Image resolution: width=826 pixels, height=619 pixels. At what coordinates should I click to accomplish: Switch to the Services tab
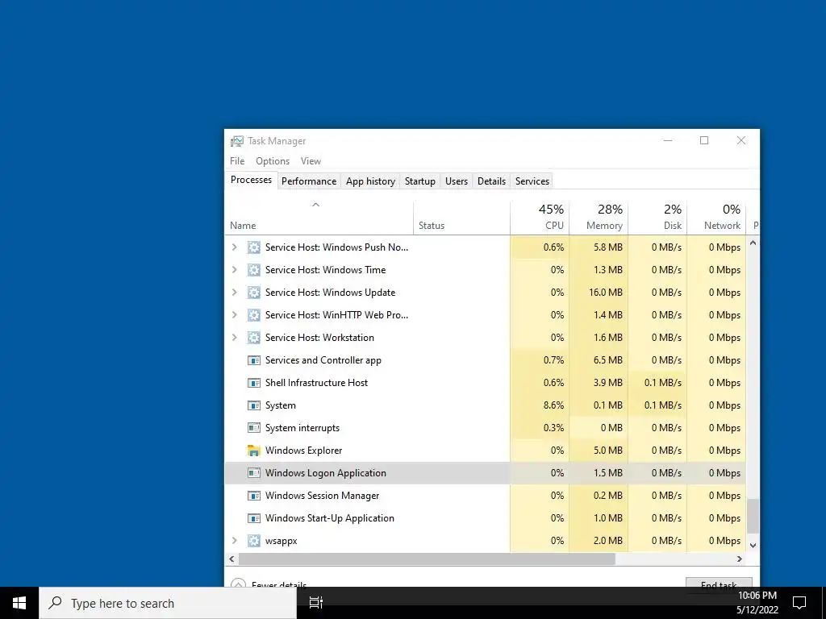pos(532,181)
